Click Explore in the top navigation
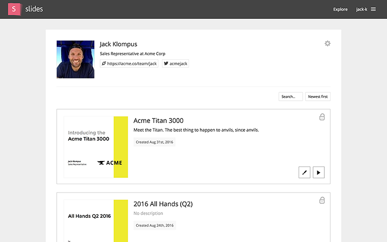The width and height of the screenshot is (387, 242). click(340, 9)
